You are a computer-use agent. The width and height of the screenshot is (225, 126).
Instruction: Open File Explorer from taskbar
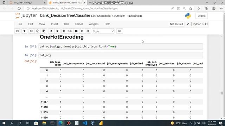pos(44,123)
